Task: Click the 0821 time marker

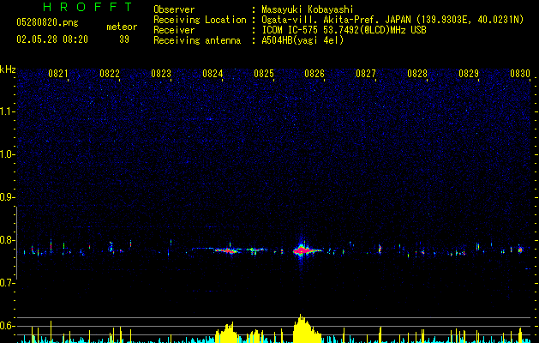Action: [58, 74]
